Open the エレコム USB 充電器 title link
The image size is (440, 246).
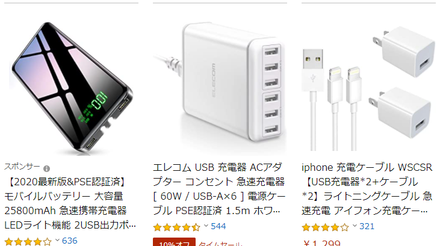pos(219,189)
